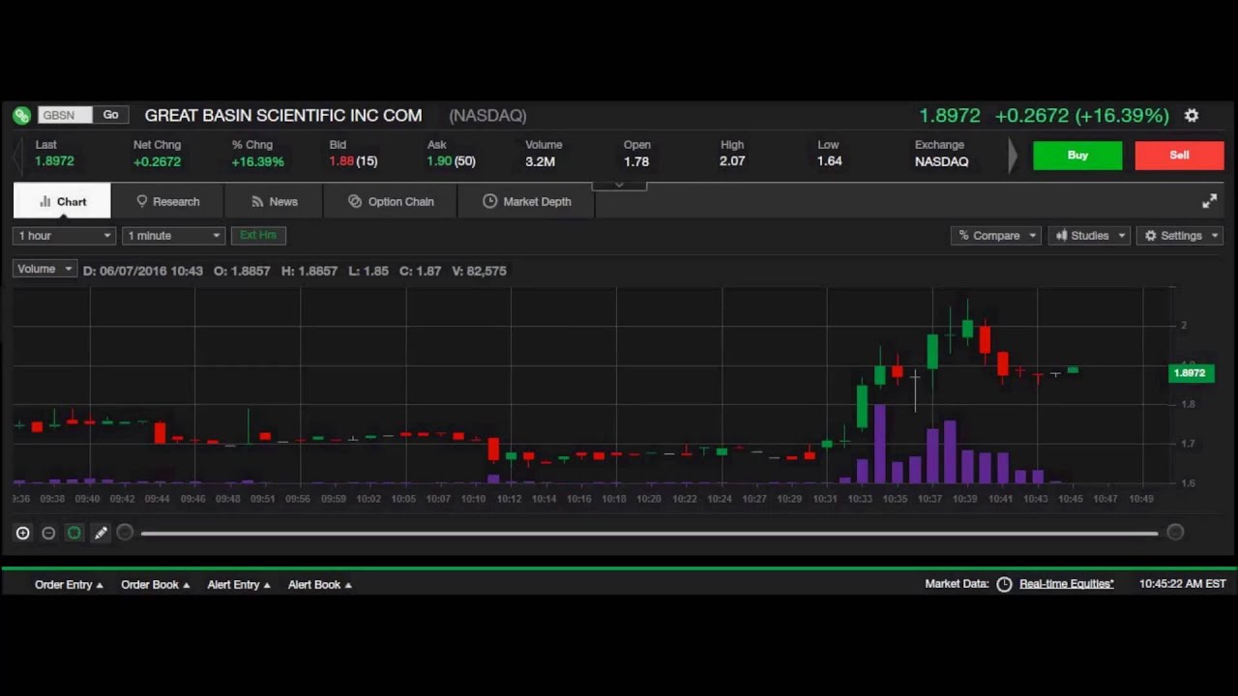Click the Bid value 1.88 (15)
Viewport: 1238px width, 696px height.
[353, 161]
